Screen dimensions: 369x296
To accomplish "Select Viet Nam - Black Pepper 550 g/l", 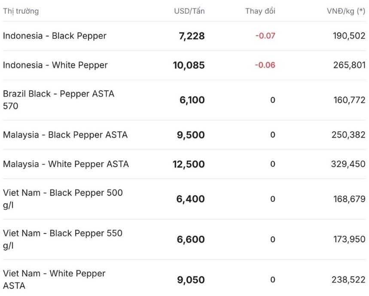I will pos(63,239).
